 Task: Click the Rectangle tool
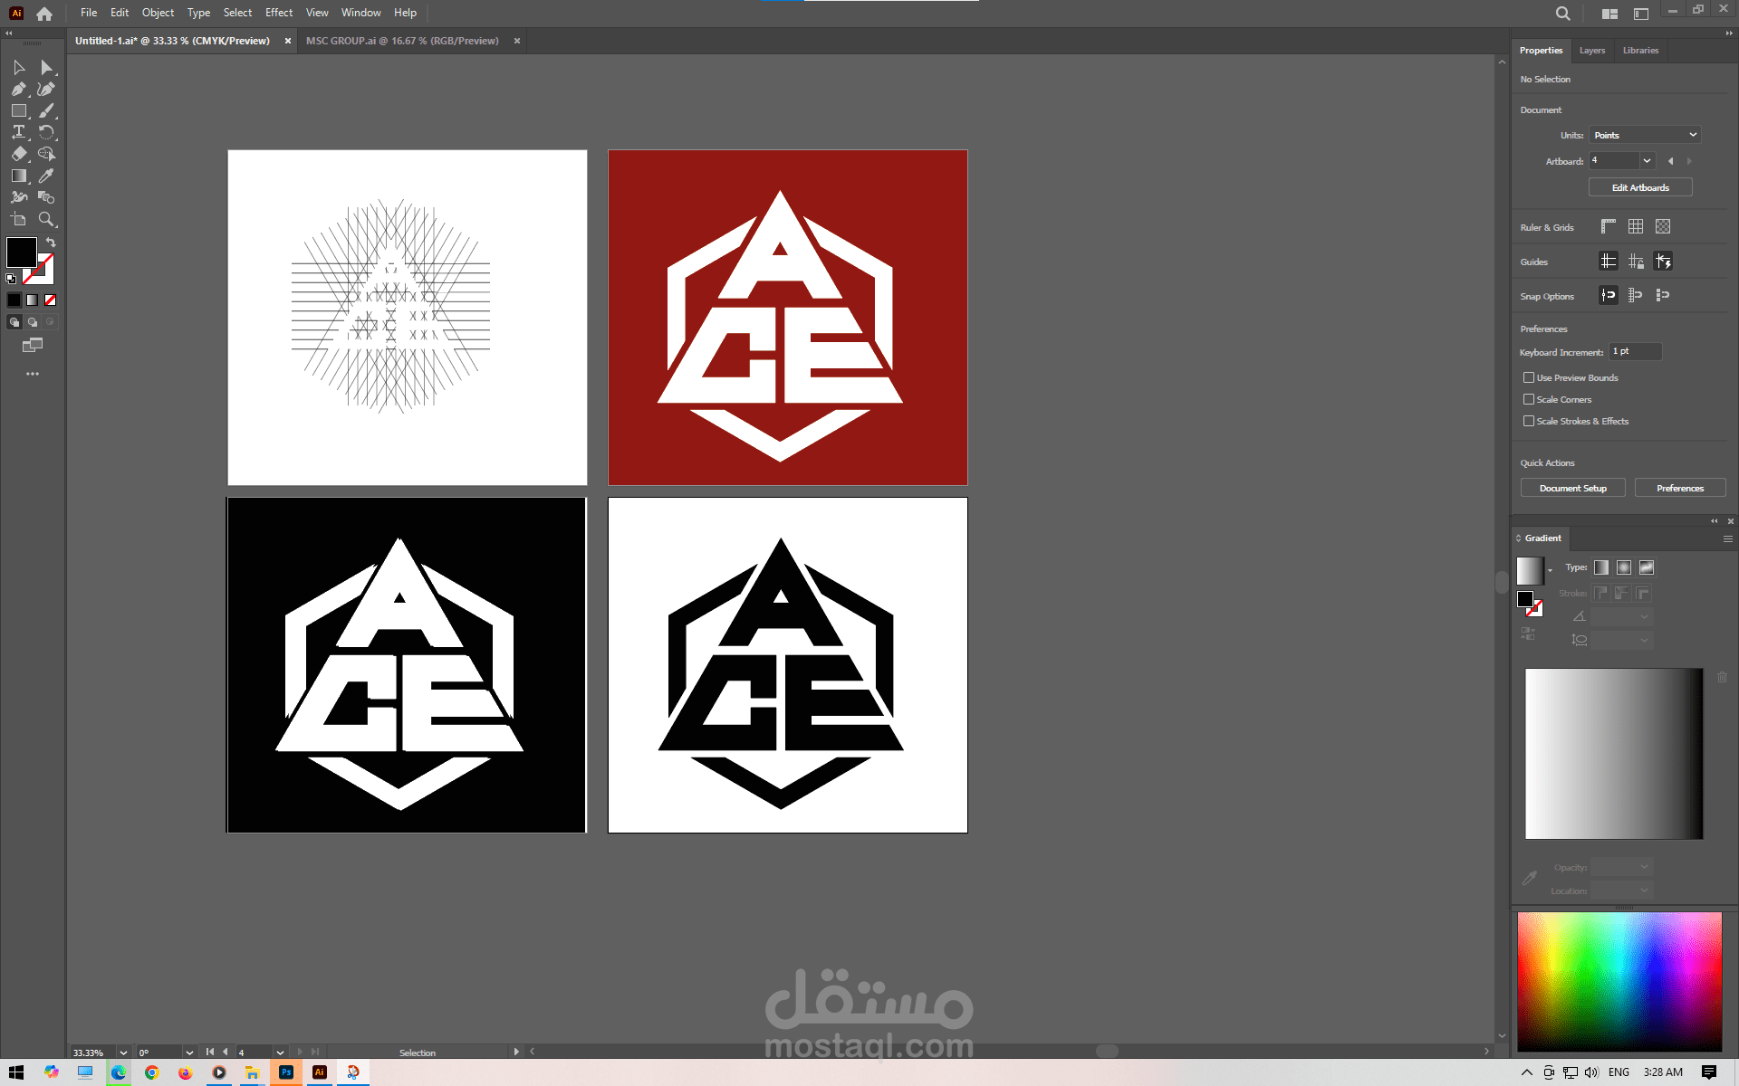pyautogui.click(x=18, y=110)
